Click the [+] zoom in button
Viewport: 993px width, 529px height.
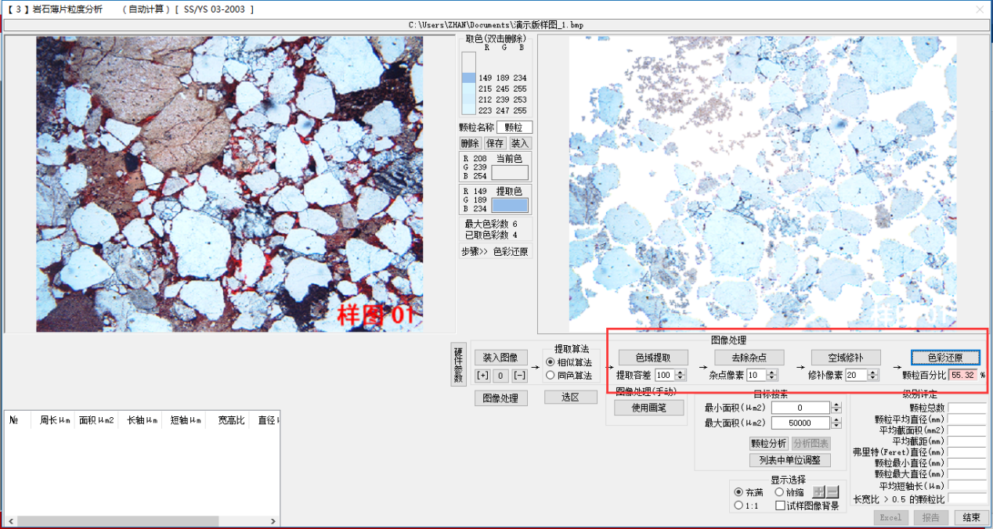tap(482, 376)
